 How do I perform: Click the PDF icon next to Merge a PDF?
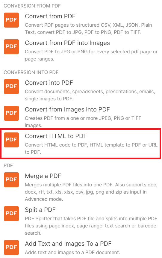click(11, 180)
